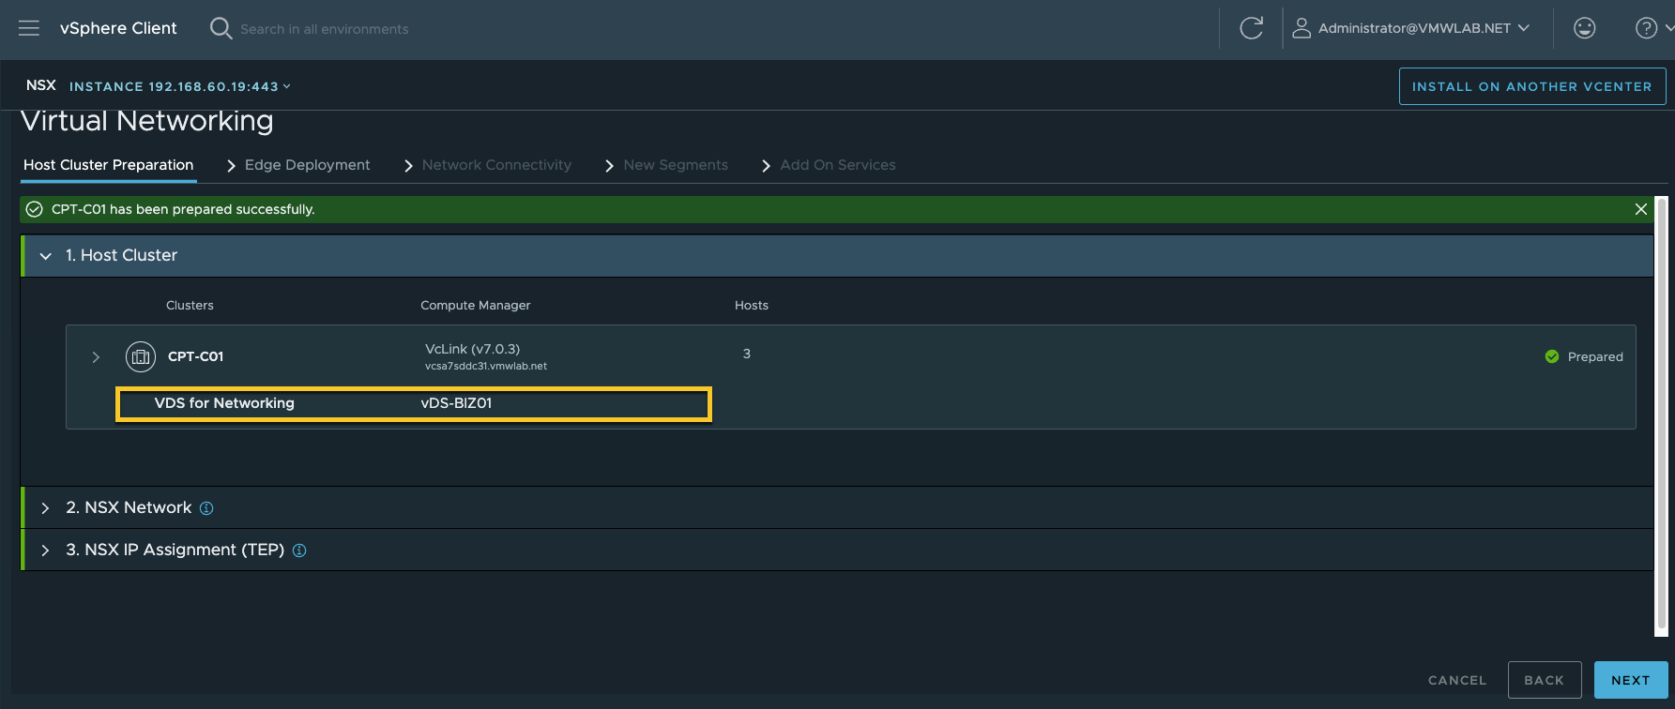Viewport: 1675px width, 709px height.
Task: Click the vertical scrollbar of the wizard
Action: pyautogui.click(x=1662, y=413)
